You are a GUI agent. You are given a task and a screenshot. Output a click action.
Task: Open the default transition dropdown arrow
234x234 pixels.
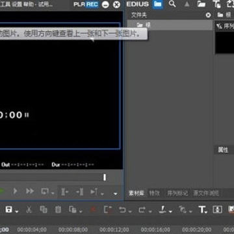tap(190, 211)
